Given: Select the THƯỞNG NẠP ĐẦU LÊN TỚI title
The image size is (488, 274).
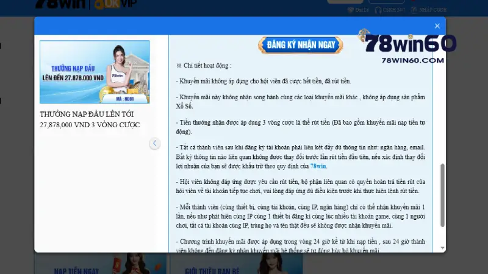Looking at the screenshot, I should point(90,119).
